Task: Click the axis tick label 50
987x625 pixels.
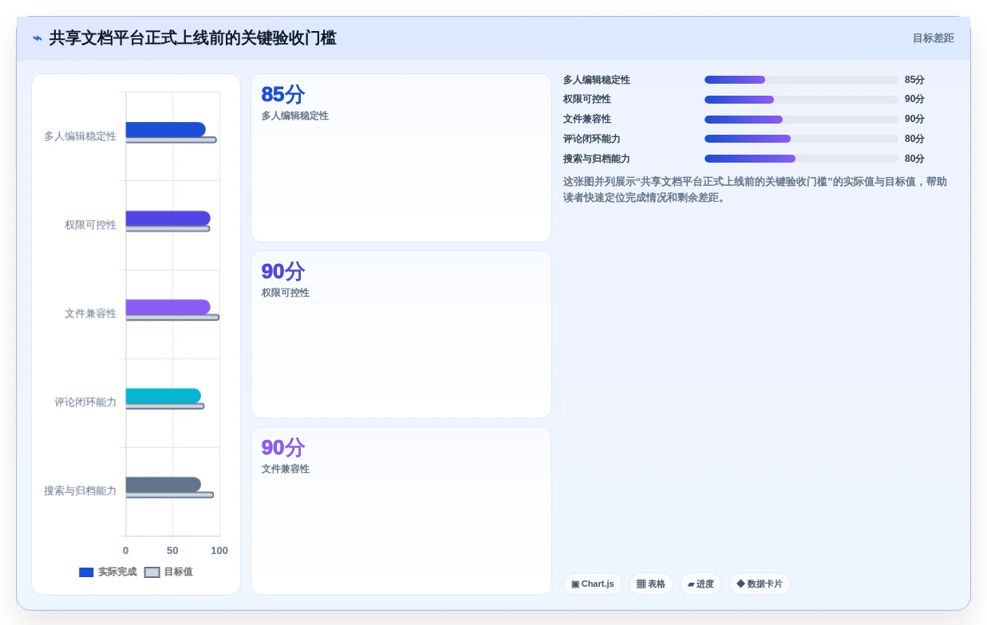Action: point(172,550)
